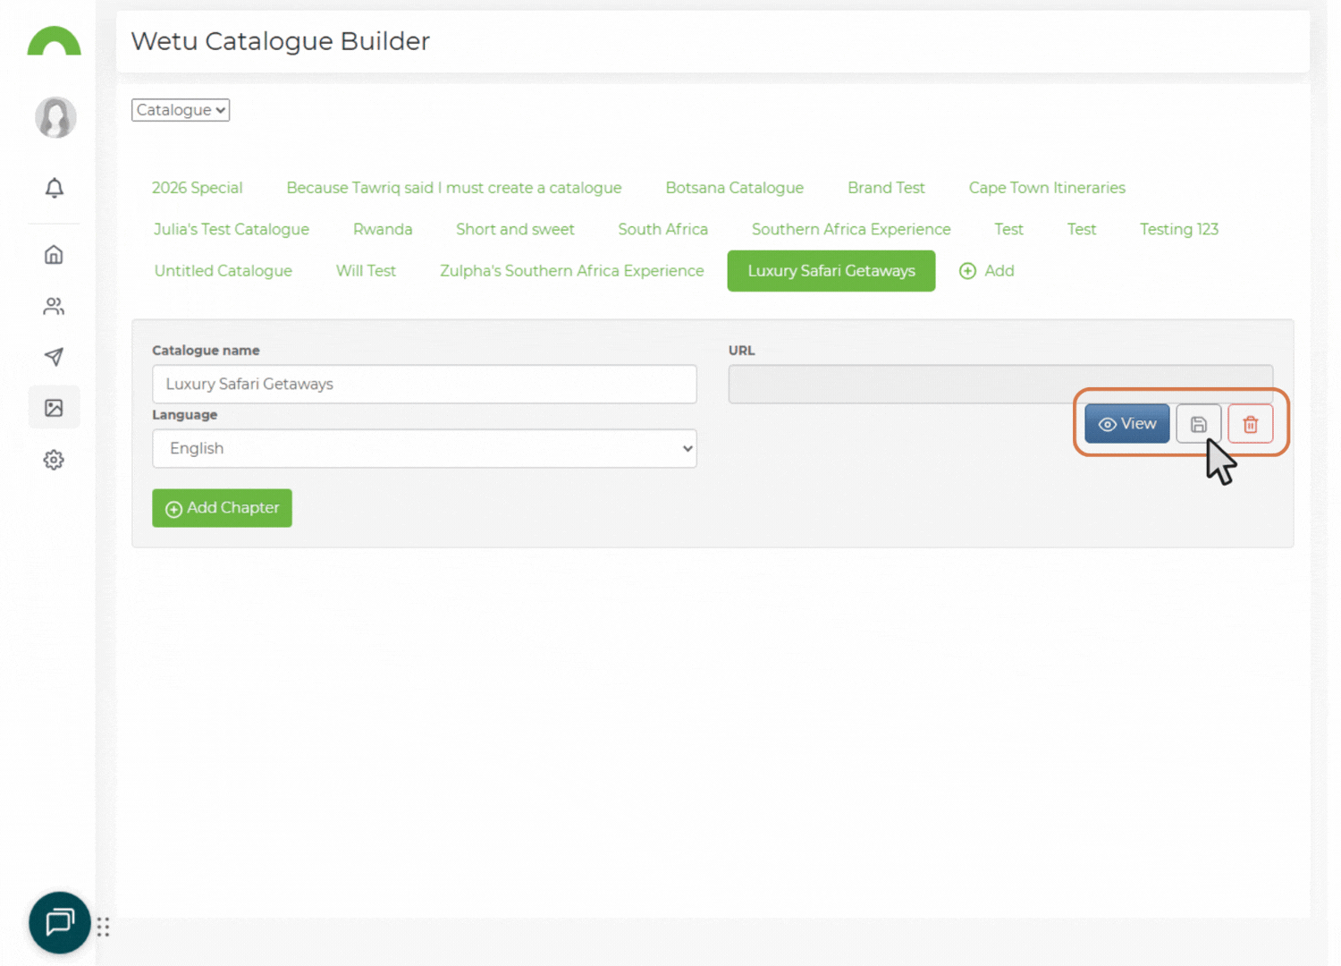Open the notifications bell icon
This screenshot has height=966, width=1341.
(x=54, y=188)
